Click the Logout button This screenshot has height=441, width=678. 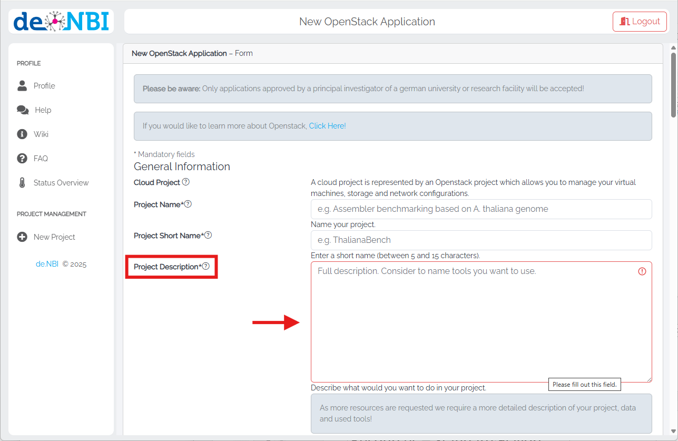point(640,22)
